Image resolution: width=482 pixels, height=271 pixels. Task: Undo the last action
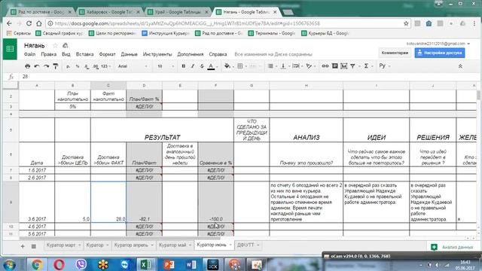point(37,66)
